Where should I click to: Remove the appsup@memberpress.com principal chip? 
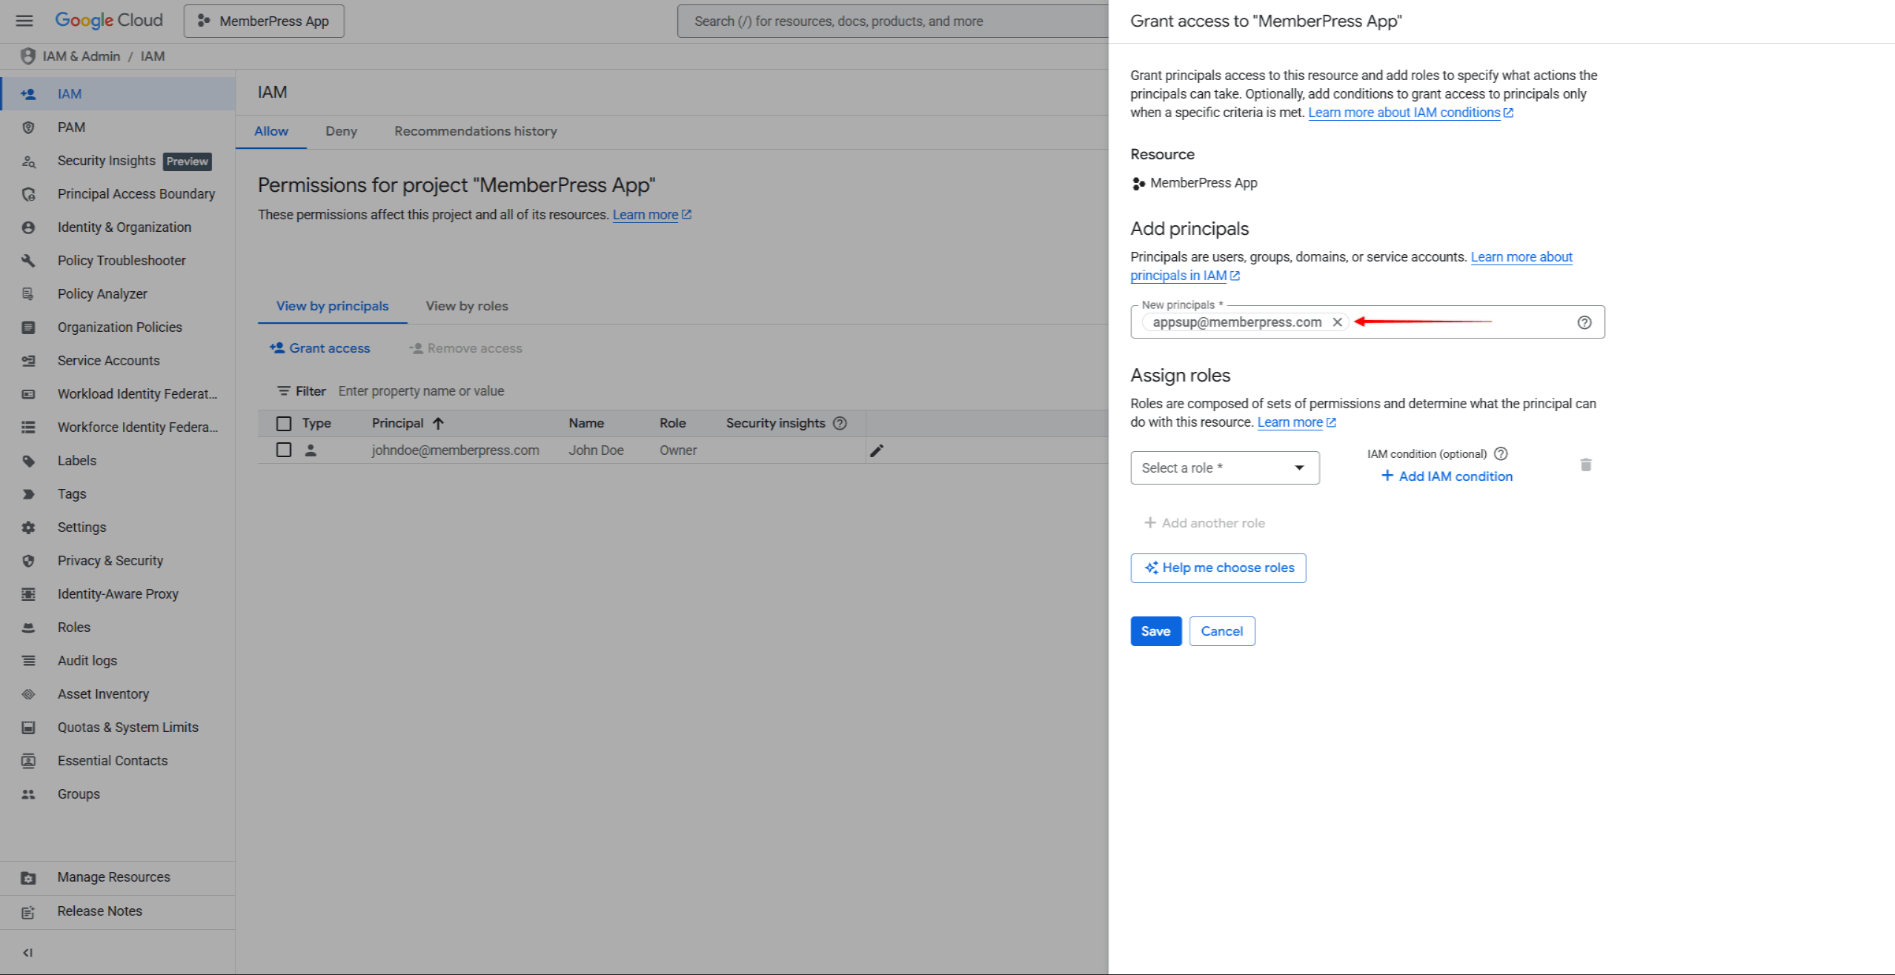point(1337,322)
